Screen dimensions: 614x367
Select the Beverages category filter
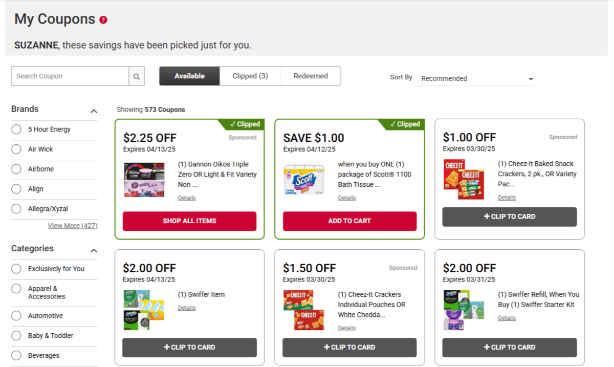pyautogui.click(x=16, y=355)
